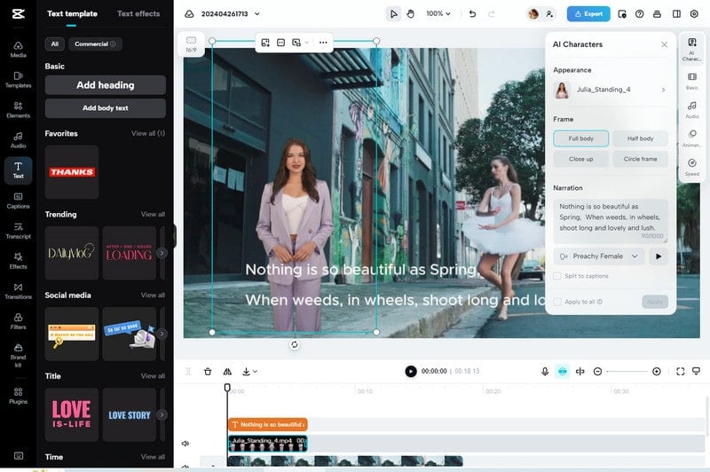Screen dimensions: 710x472
Task: Open the Filters panel
Action: tap(18, 321)
